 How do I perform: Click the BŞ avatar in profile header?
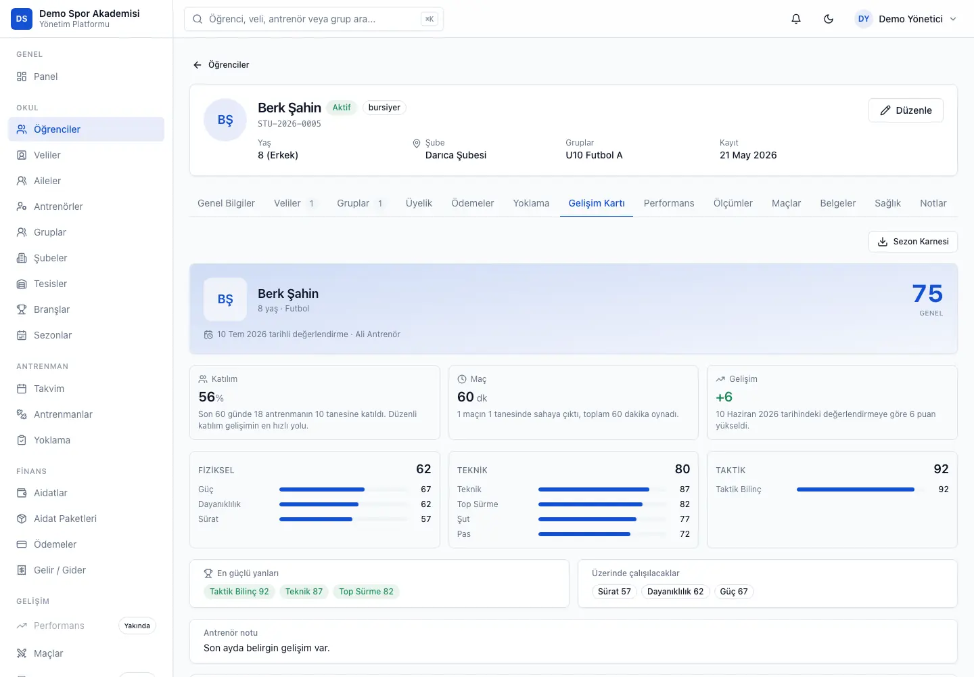[225, 120]
